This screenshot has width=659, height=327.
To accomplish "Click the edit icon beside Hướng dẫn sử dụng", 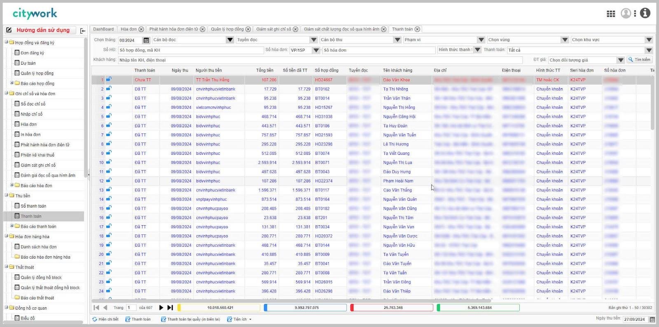I will (x=9, y=30).
